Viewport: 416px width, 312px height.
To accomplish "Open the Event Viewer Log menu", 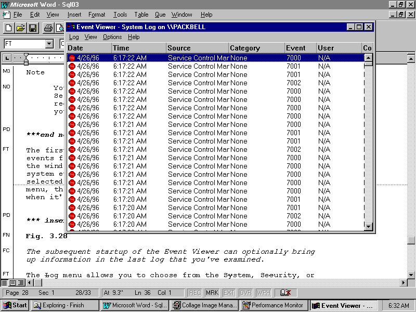I will [74, 37].
